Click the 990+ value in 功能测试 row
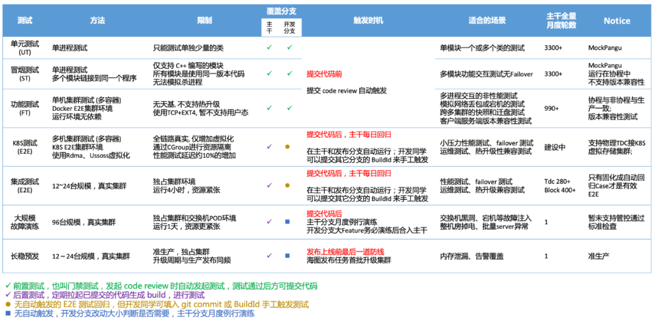Screen dimensions: 655x320 pos(551,108)
